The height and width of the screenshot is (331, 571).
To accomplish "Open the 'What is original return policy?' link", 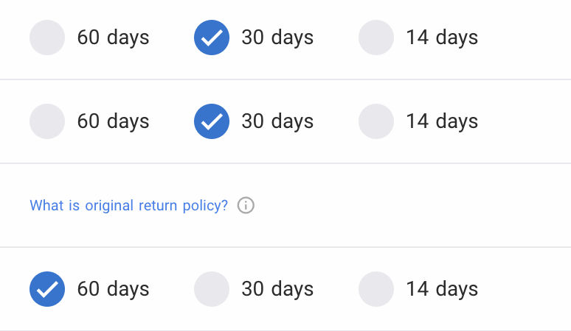I will coord(129,206).
